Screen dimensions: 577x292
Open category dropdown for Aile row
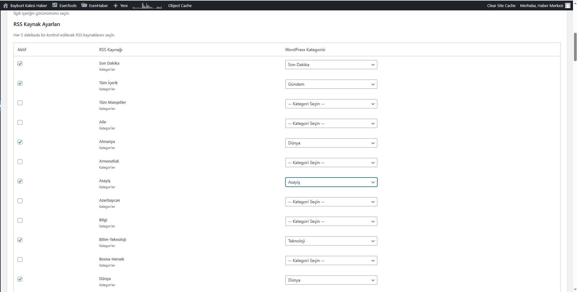331,123
